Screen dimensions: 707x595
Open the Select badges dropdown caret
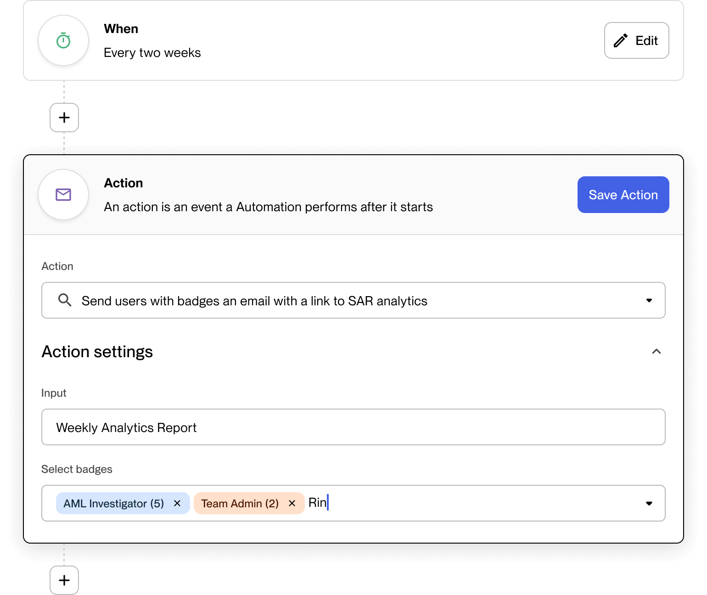coord(649,503)
